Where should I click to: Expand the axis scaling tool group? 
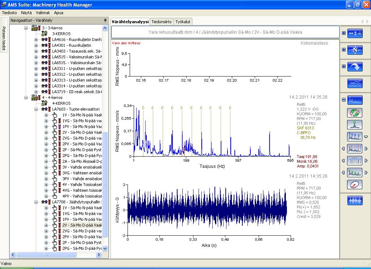[x=344, y=33]
